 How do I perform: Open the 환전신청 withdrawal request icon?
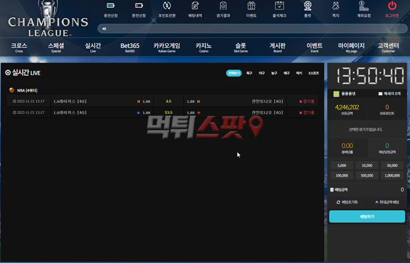coord(139,6)
